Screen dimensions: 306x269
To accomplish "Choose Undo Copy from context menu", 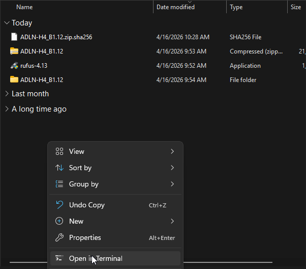I will point(87,205).
